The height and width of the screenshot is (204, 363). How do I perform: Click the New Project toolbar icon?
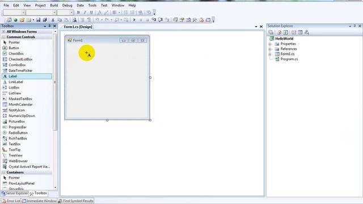(9, 20)
